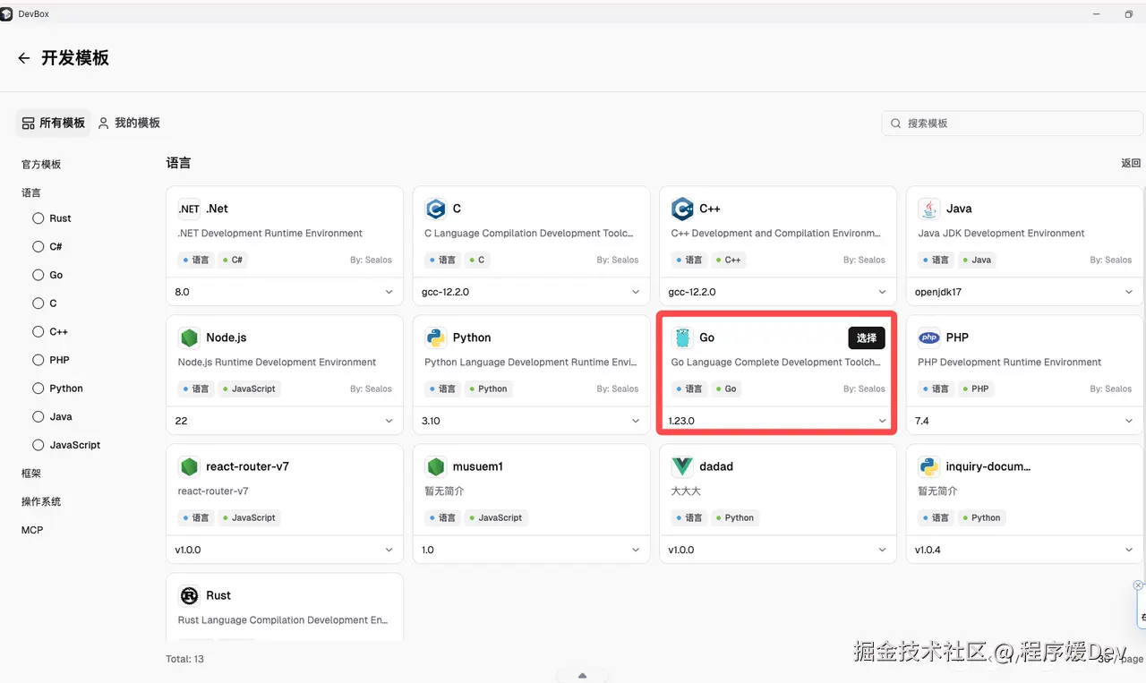The width and height of the screenshot is (1146, 683).
Task: Click the inquiry-docum template Python icon
Action: tap(929, 466)
